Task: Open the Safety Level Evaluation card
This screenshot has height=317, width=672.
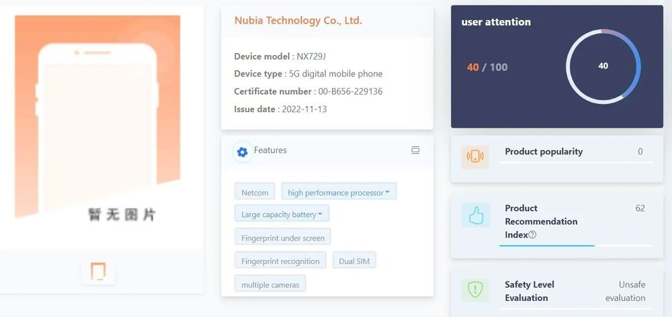Action: 556,291
